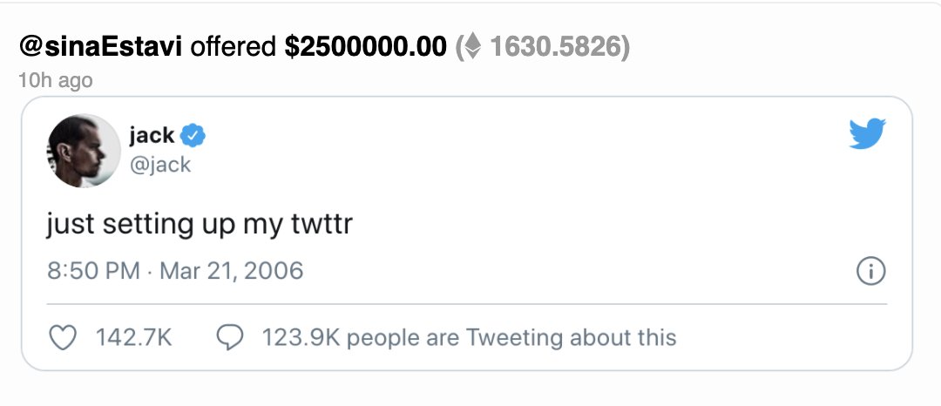
Task: Click the word "offered" in the header
Action: point(234,47)
